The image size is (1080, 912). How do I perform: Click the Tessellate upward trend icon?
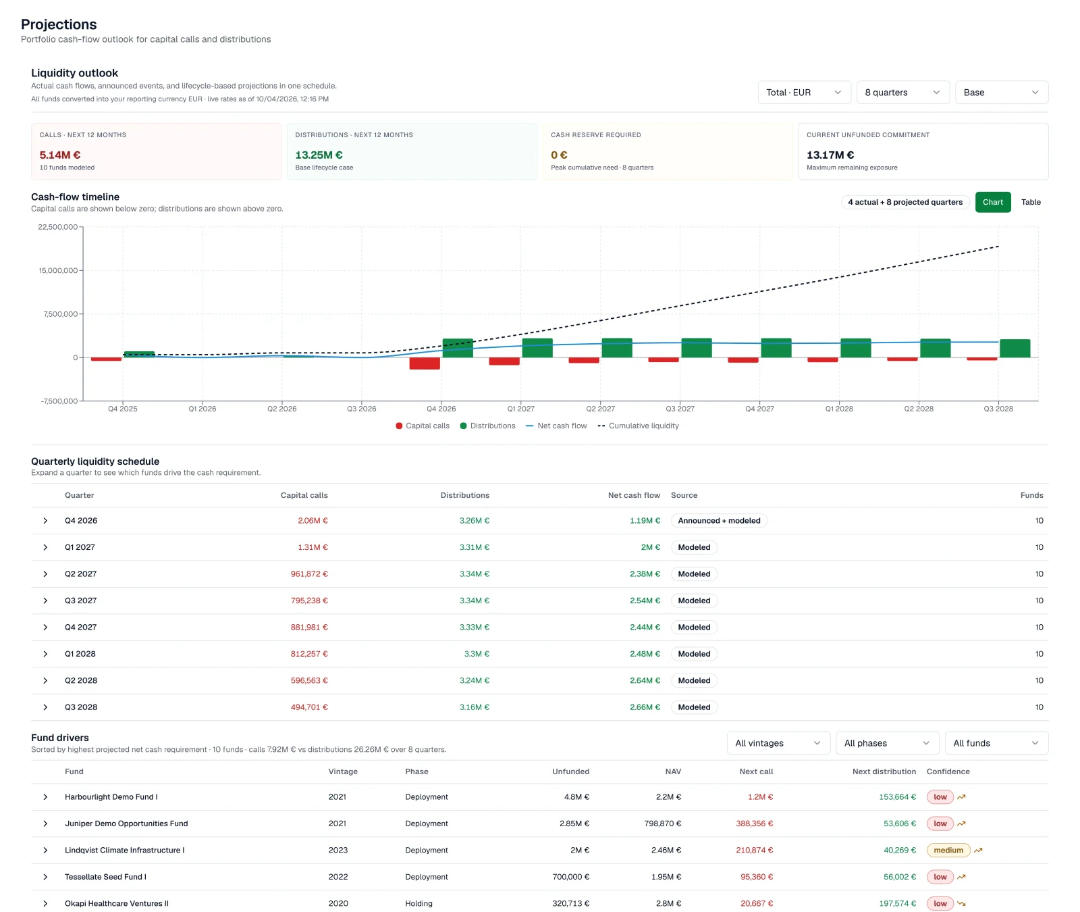[x=961, y=877]
